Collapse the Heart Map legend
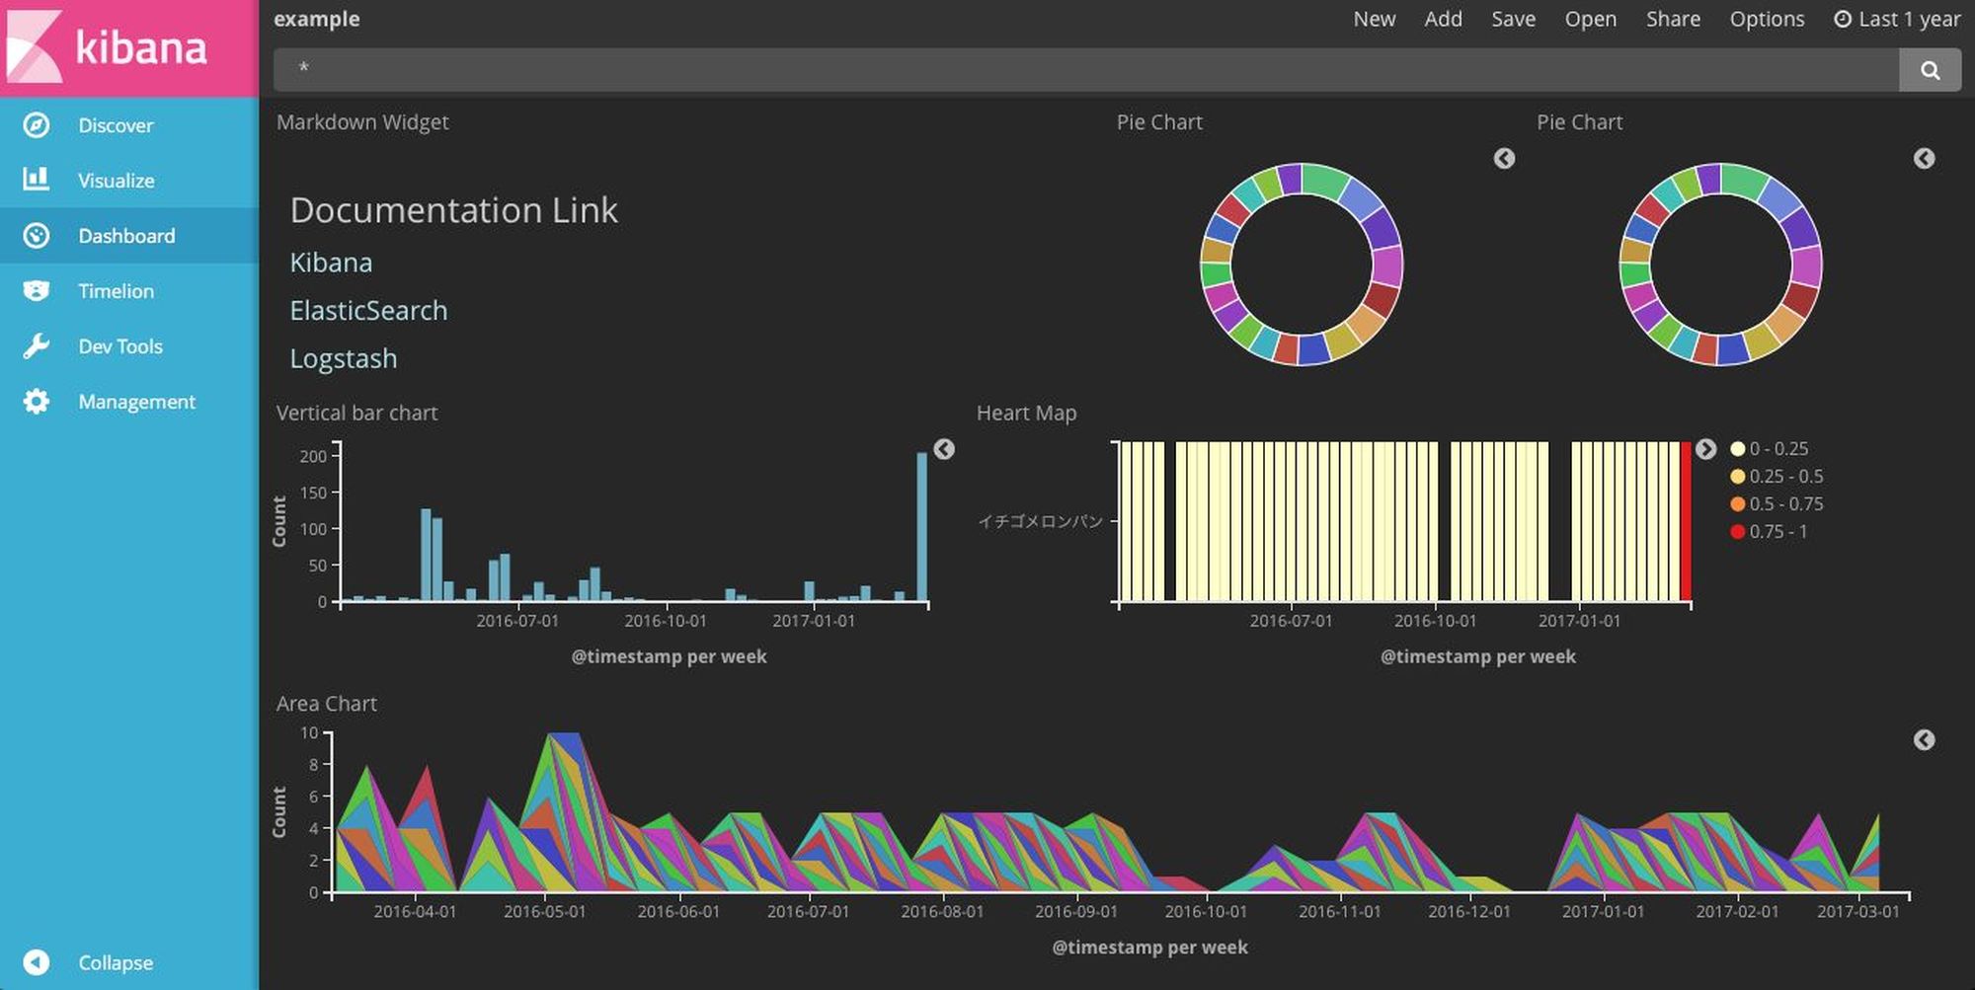1975x990 pixels. coord(1705,449)
